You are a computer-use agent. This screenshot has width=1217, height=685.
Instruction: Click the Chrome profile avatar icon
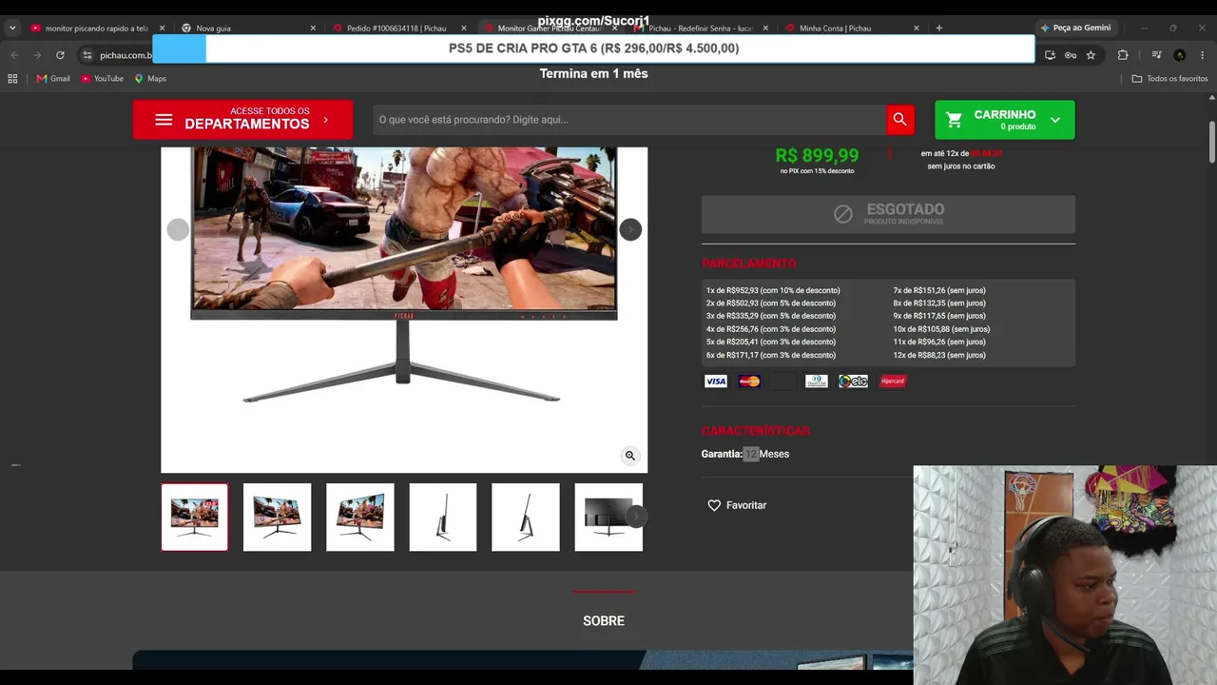1179,55
